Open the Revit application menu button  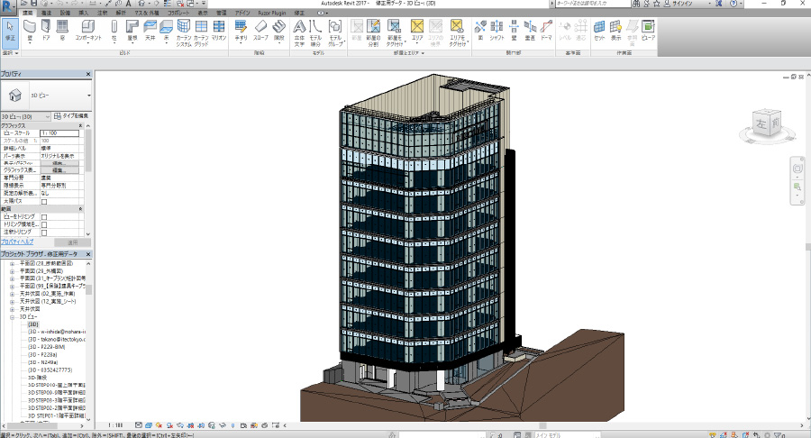[7, 6]
